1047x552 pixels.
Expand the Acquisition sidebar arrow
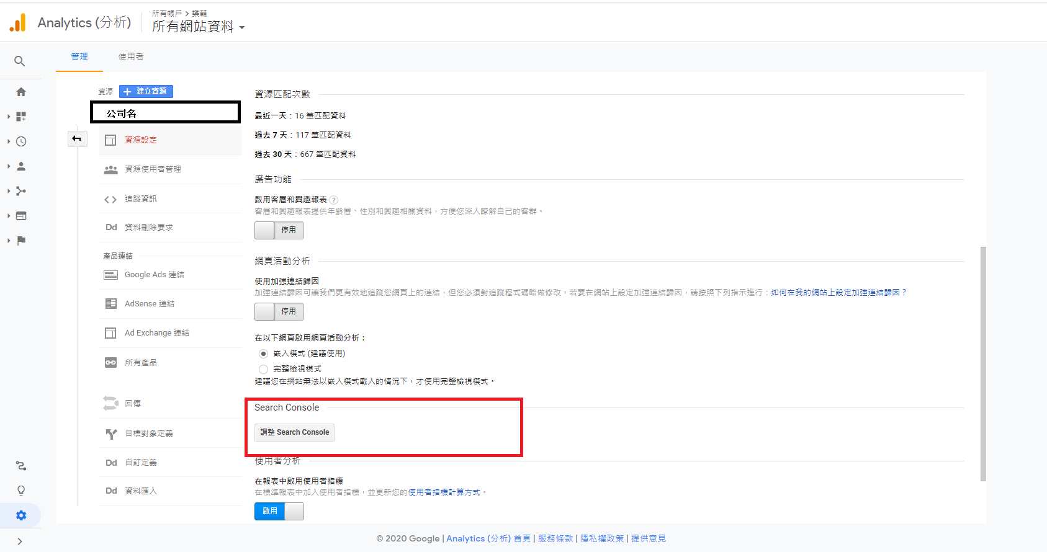(x=9, y=191)
